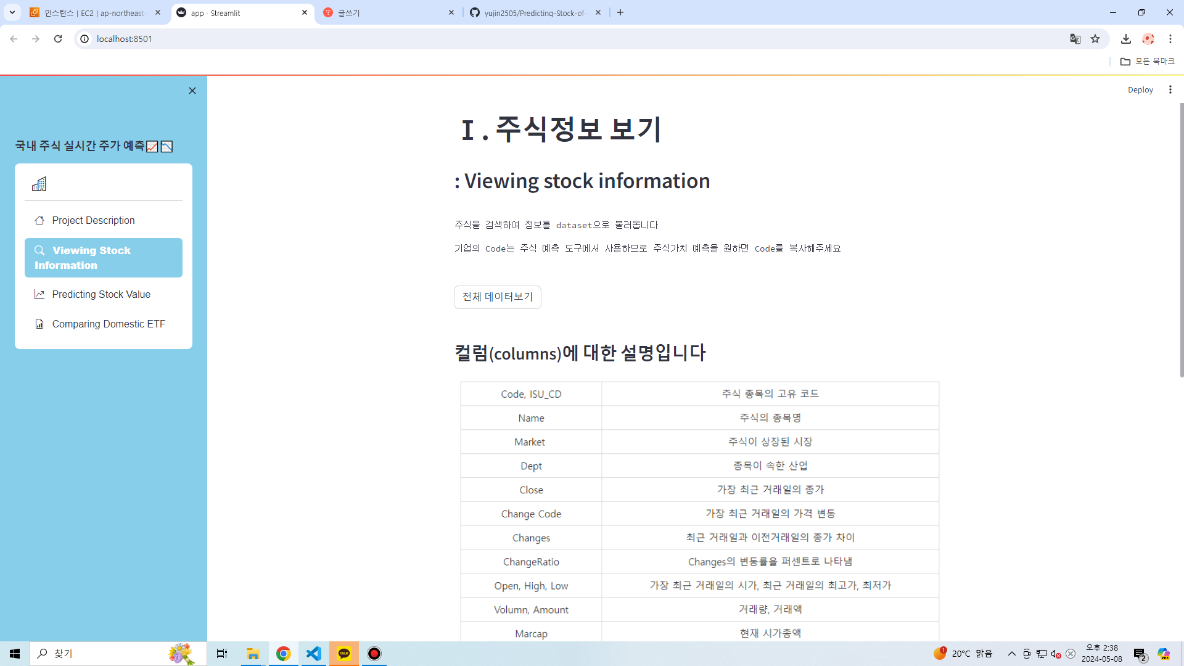Image resolution: width=1184 pixels, height=666 pixels.
Task: Reload the page with refresh icon
Action: tap(58, 39)
